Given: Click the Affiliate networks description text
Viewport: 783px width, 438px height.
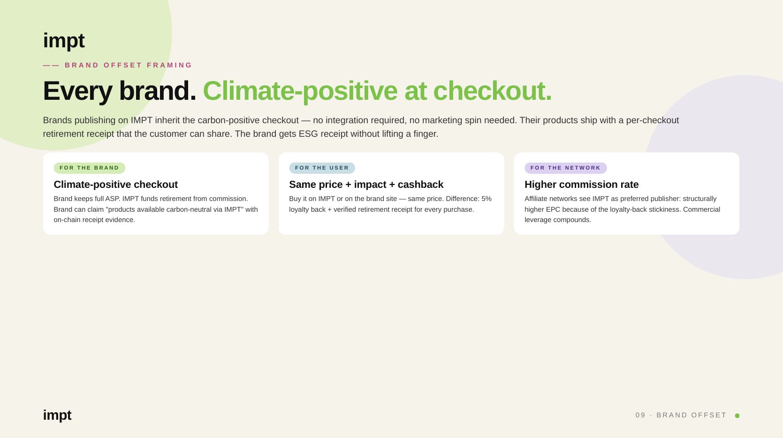Looking at the screenshot, I should click(623, 209).
